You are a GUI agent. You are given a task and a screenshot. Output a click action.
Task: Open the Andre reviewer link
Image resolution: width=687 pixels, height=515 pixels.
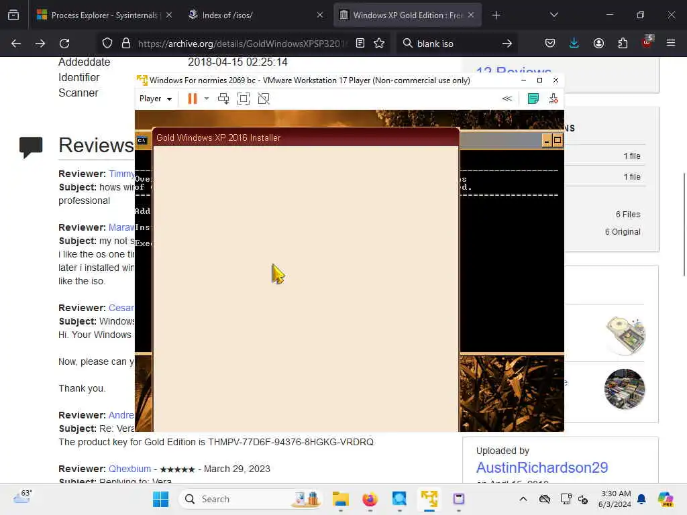[121, 415]
